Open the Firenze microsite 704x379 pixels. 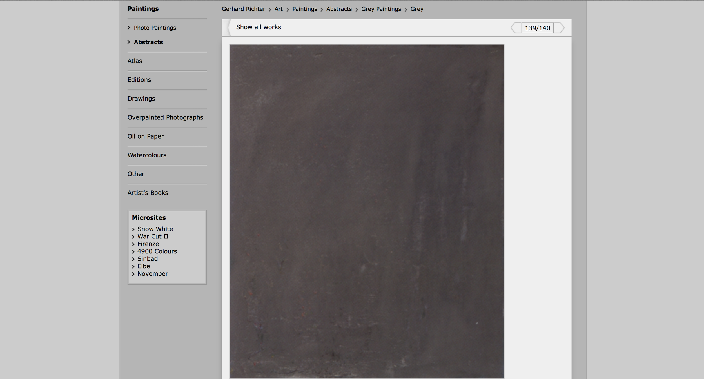pos(148,244)
